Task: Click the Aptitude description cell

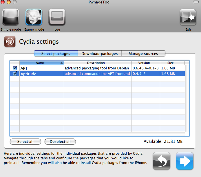Action: [97, 74]
